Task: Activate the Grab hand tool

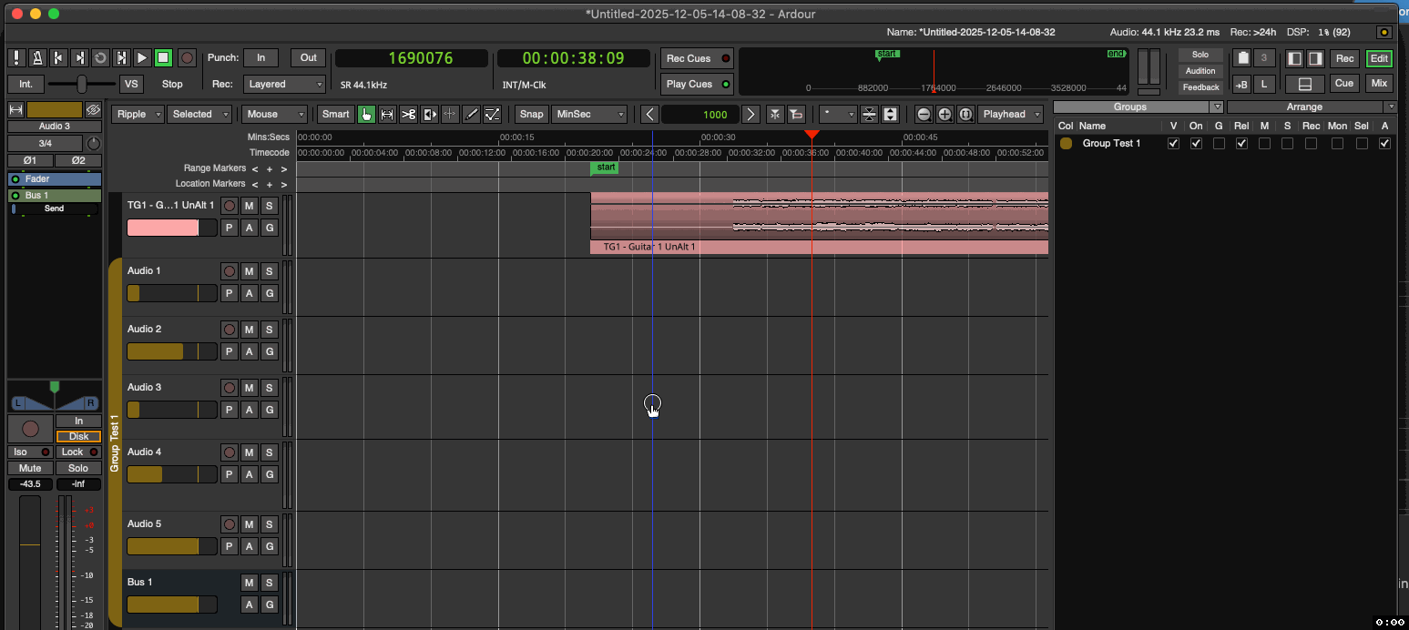Action: click(x=366, y=114)
